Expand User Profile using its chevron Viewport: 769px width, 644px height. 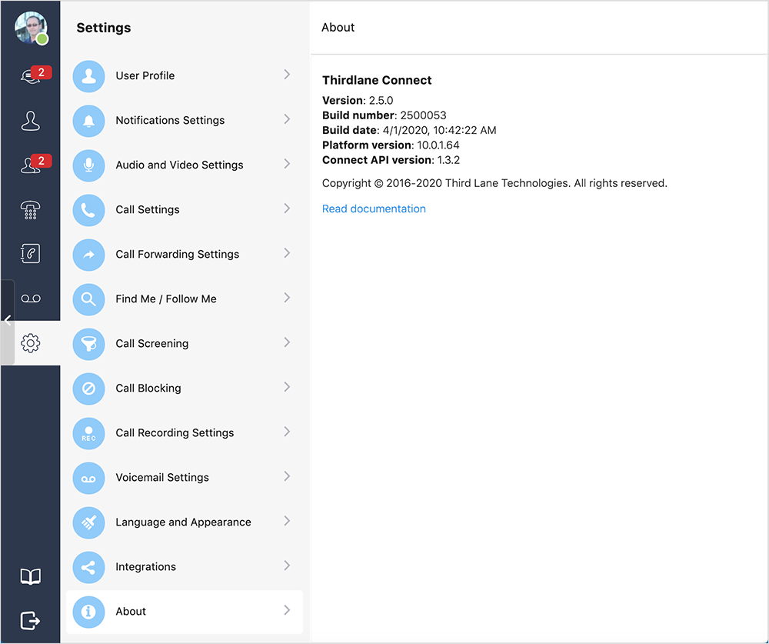tap(287, 75)
